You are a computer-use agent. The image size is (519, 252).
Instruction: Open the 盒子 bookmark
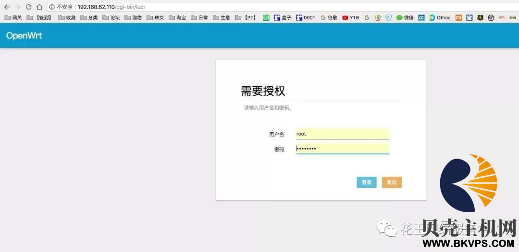click(283, 18)
